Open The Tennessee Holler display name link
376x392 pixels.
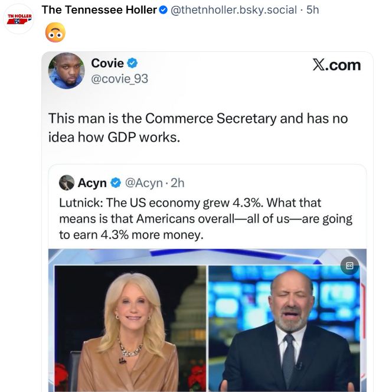point(99,10)
